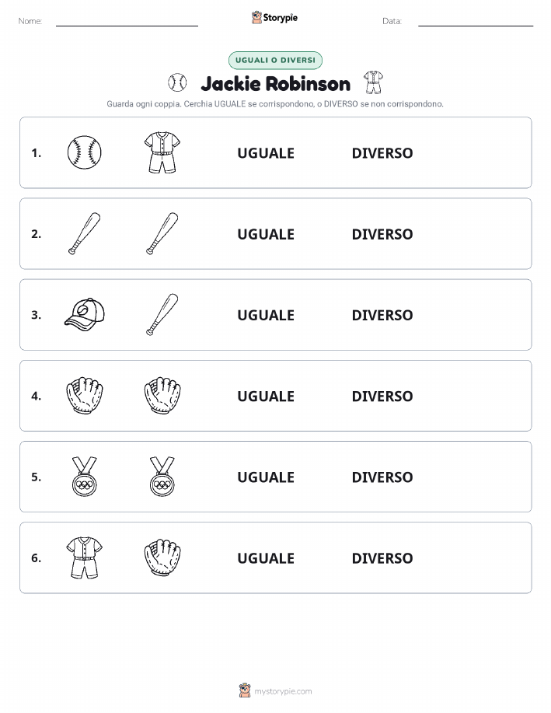This screenshot has height=713, width=551.
Task: Select UGUALE for row 4
Action: click(266, 396)
